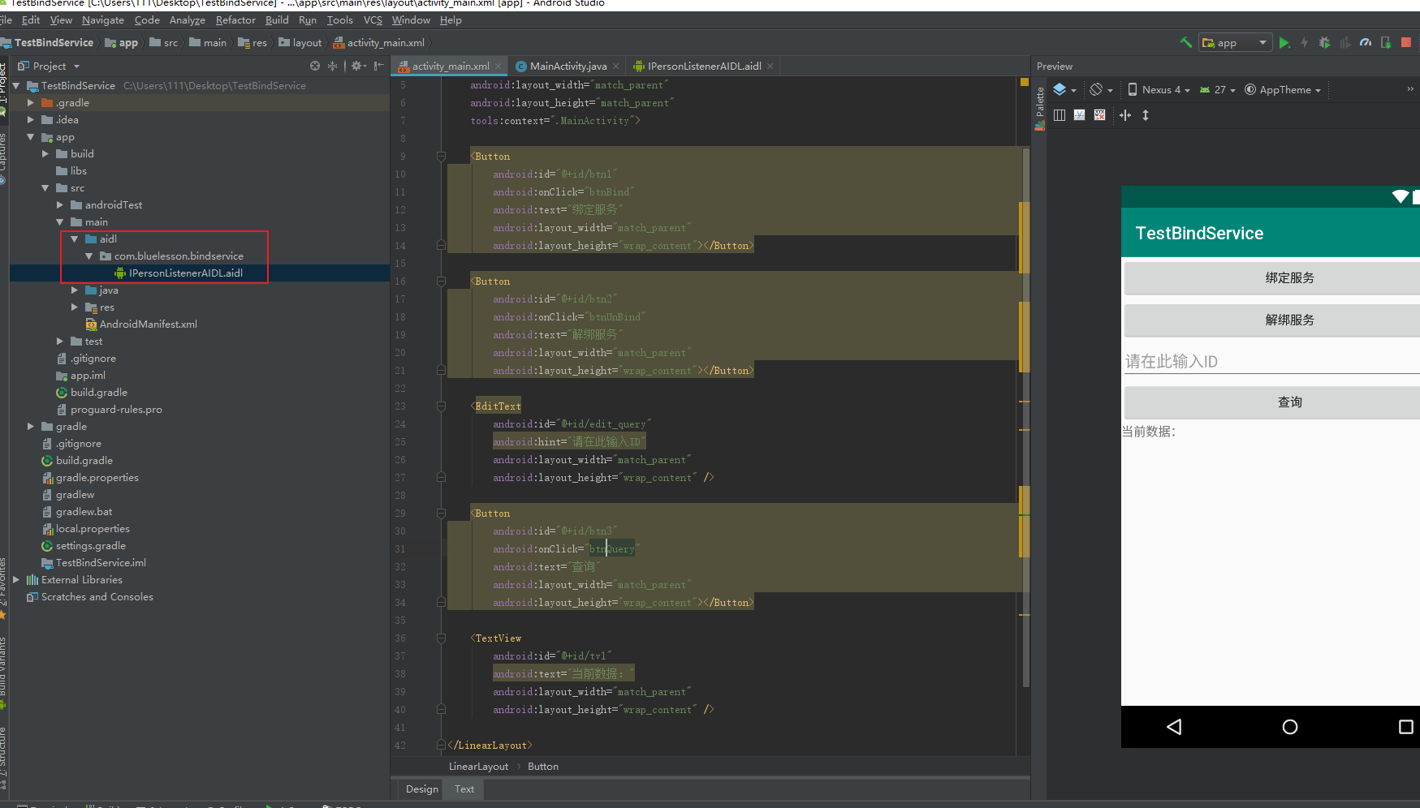The width and height of the screenshot is (1420, 808).
Task: Select AndroidManifest.xml in project tree
Action: coord(148,324)
